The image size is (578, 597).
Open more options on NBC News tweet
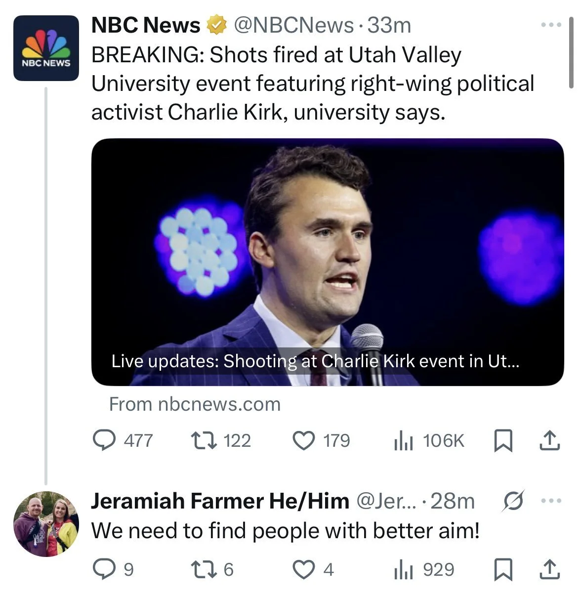tap(551, 25)
